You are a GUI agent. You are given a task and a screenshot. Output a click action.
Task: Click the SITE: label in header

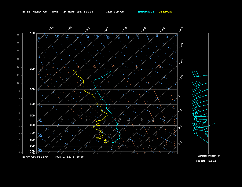(x=26, y=12)
